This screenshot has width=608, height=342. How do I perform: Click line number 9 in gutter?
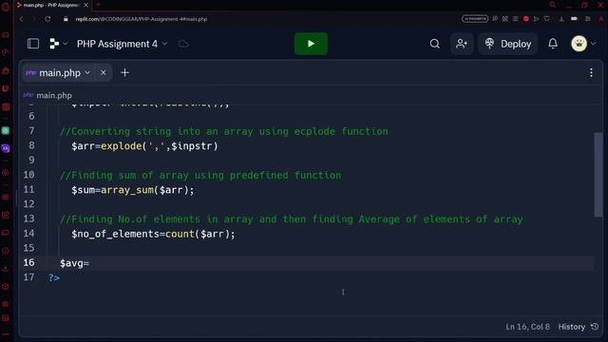point(31,161)
